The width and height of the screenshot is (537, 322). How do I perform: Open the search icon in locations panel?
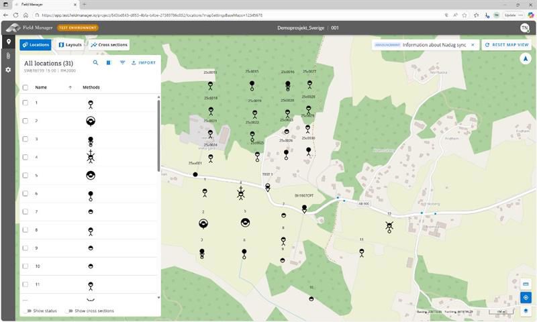coord(95,62)
